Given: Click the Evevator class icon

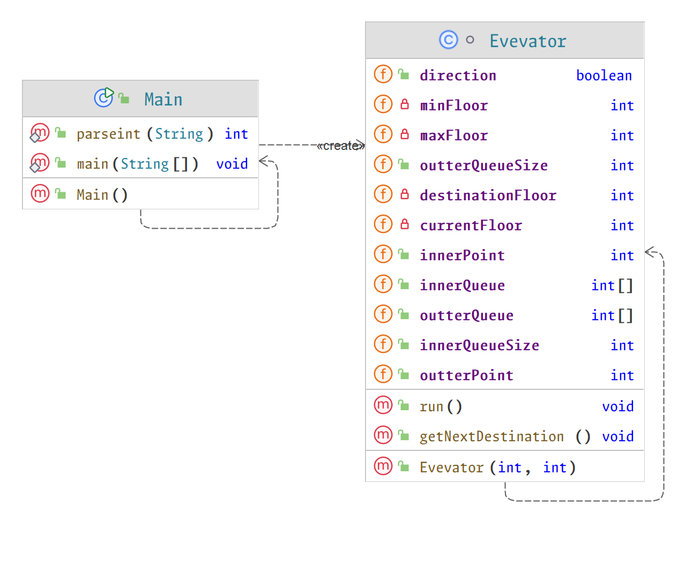Looking at the screenshot, I should [449, 40].
